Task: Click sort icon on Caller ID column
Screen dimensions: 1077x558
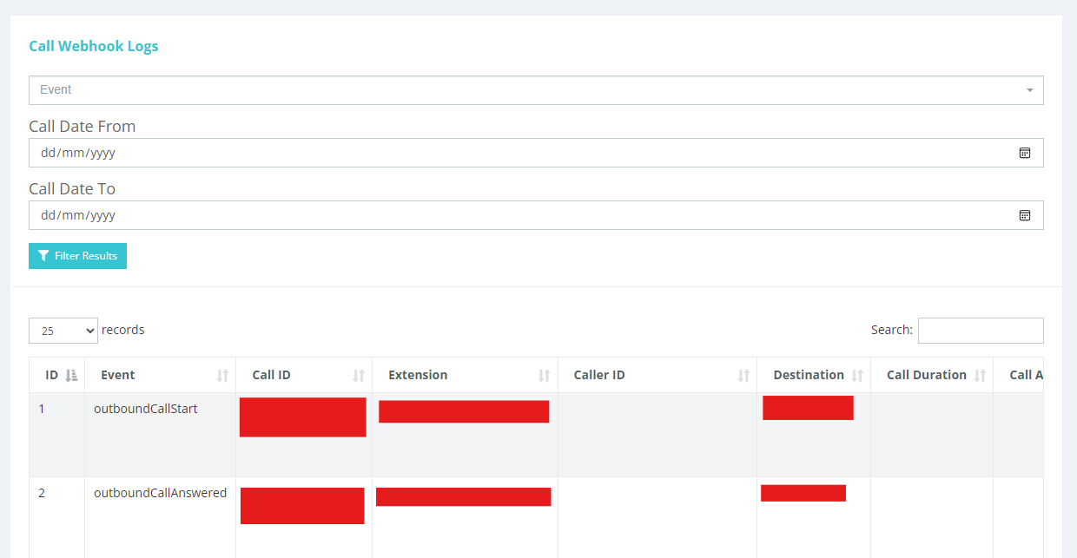Action: click(x=743, y=374)
